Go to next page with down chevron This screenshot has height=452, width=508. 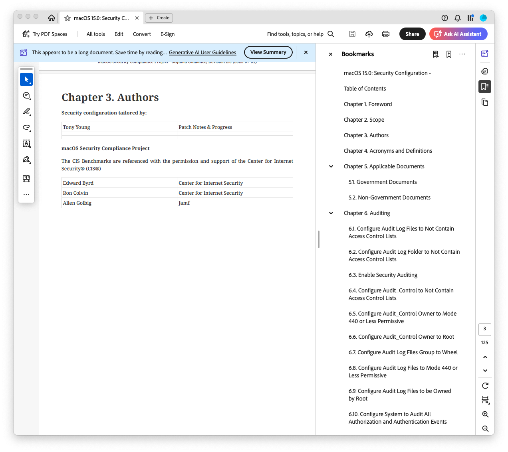click(485, 371)
